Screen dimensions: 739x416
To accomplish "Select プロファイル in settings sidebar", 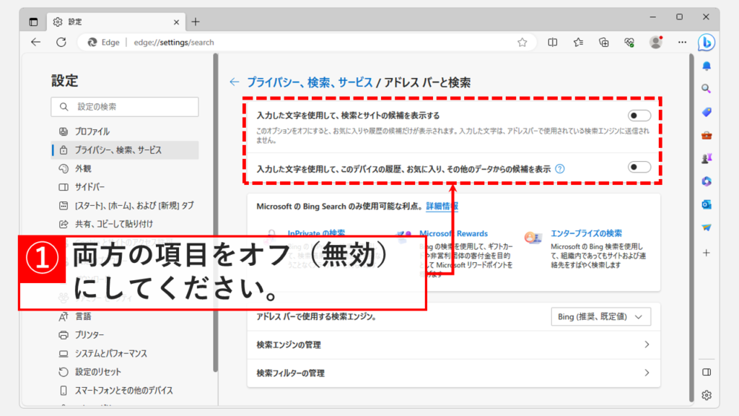I will (x=92, y=131).
